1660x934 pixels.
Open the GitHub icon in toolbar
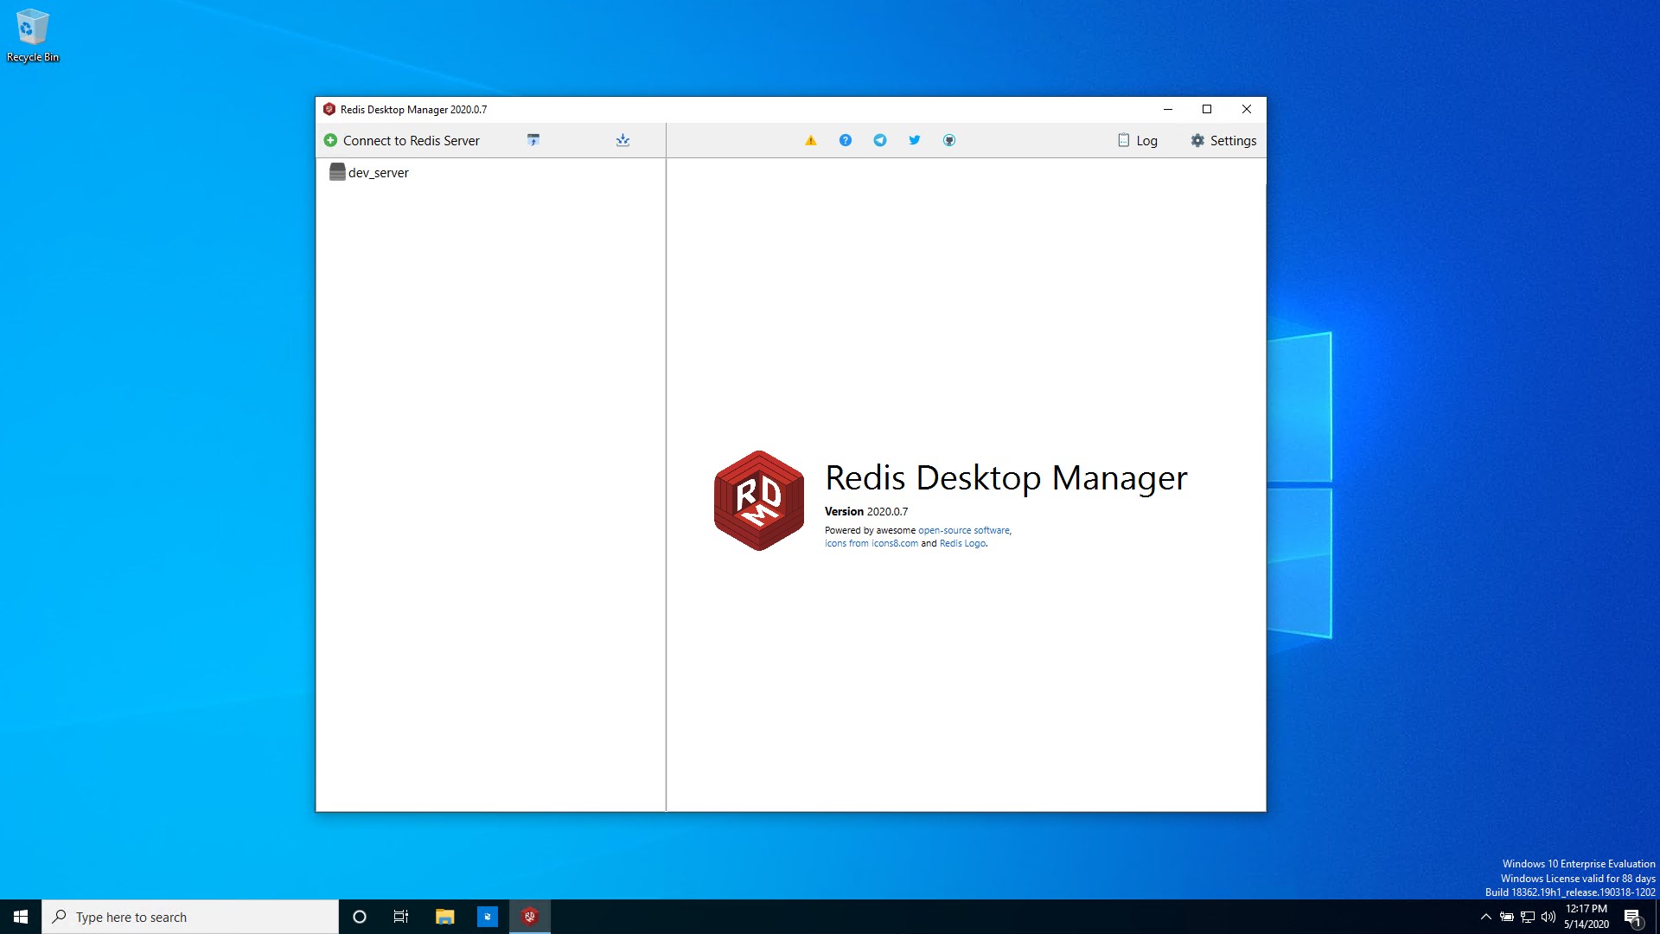tap(948, 140)
